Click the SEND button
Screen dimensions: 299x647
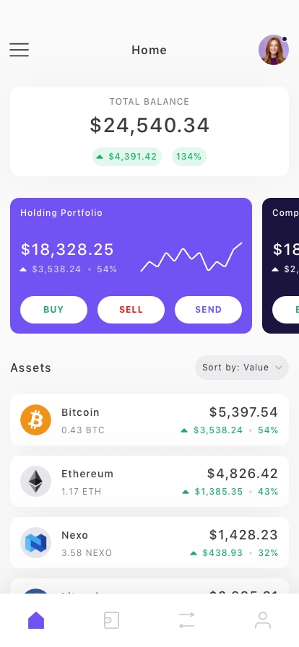click(x=208, y=310)
